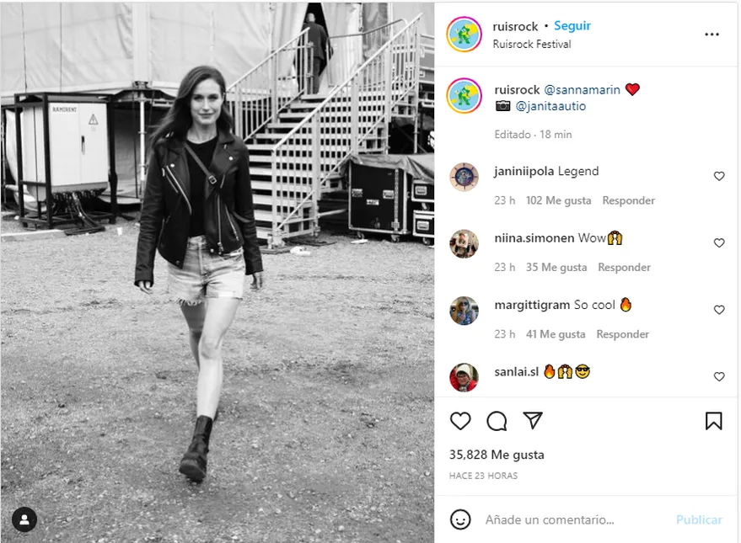This screenshot has height=543, width=741.
Task: Reply to janiniipola's comment via Responder
Action: point(629,200)
